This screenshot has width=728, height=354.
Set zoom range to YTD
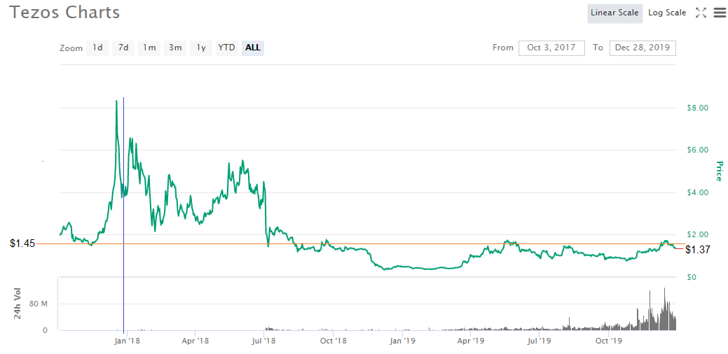click(x=227, y=48)
